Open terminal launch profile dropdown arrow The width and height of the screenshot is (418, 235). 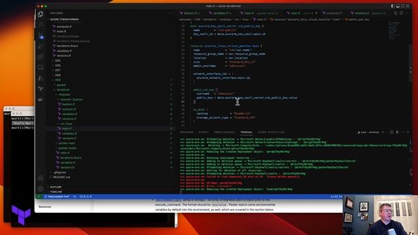[x=387, y=132]
